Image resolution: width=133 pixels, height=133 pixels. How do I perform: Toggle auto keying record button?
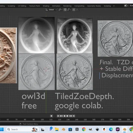point(51,116)
